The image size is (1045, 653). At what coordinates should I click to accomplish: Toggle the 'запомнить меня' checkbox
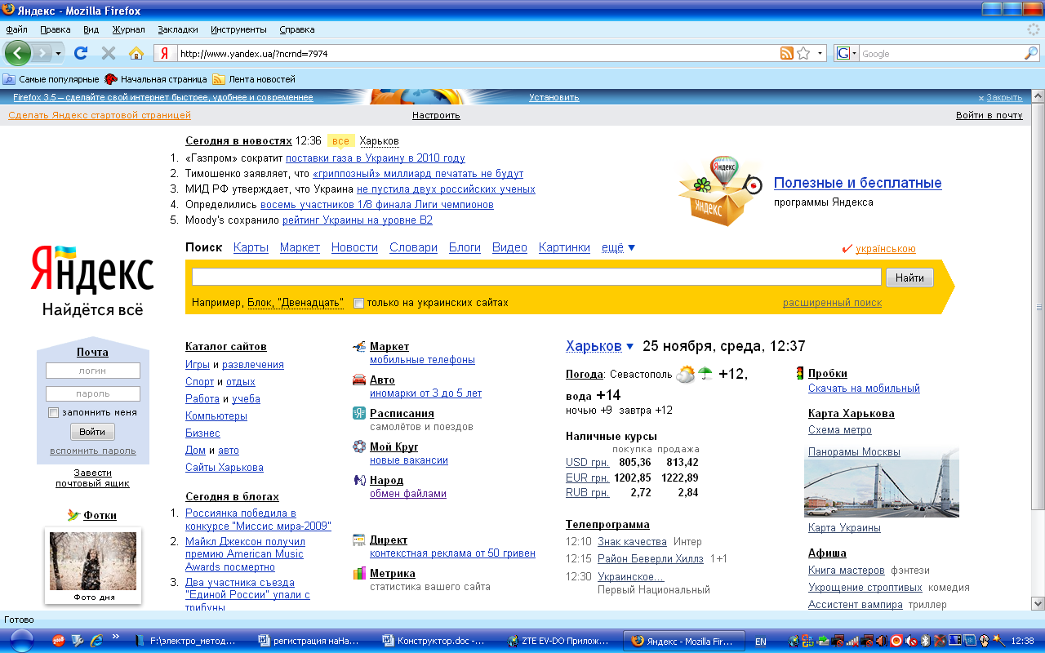54,413
